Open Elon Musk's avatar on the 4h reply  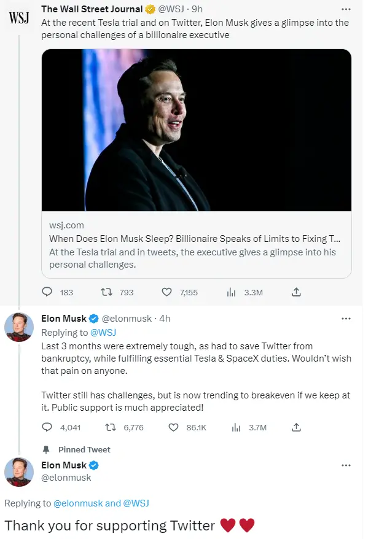coord(19,327)
